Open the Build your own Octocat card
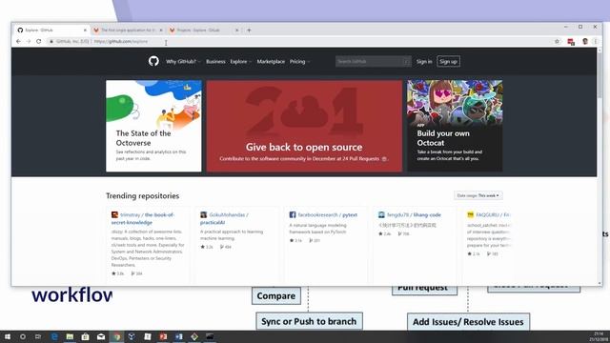The width and height of the screenshot is (610, 343). tap(455, 126)
